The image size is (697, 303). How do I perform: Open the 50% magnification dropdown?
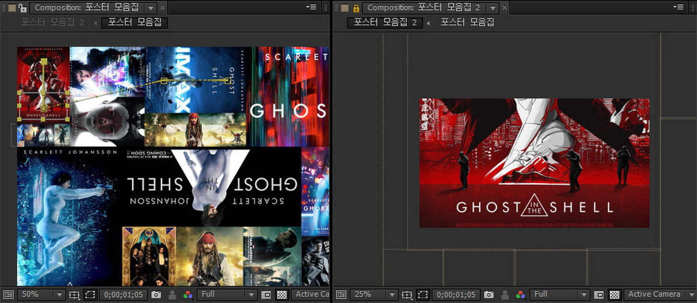point(41,294)
